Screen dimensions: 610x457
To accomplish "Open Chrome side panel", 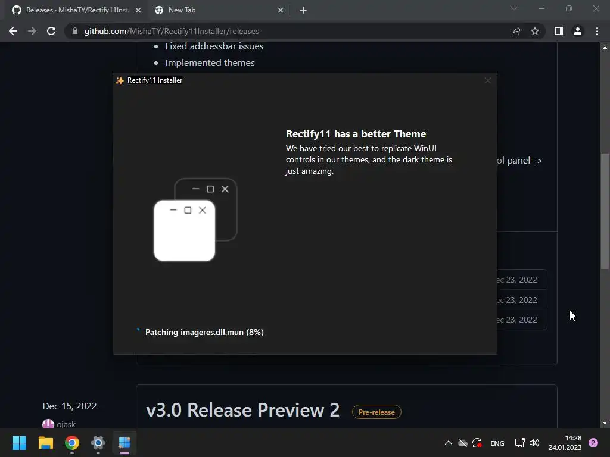I will (x=559, y=31).
